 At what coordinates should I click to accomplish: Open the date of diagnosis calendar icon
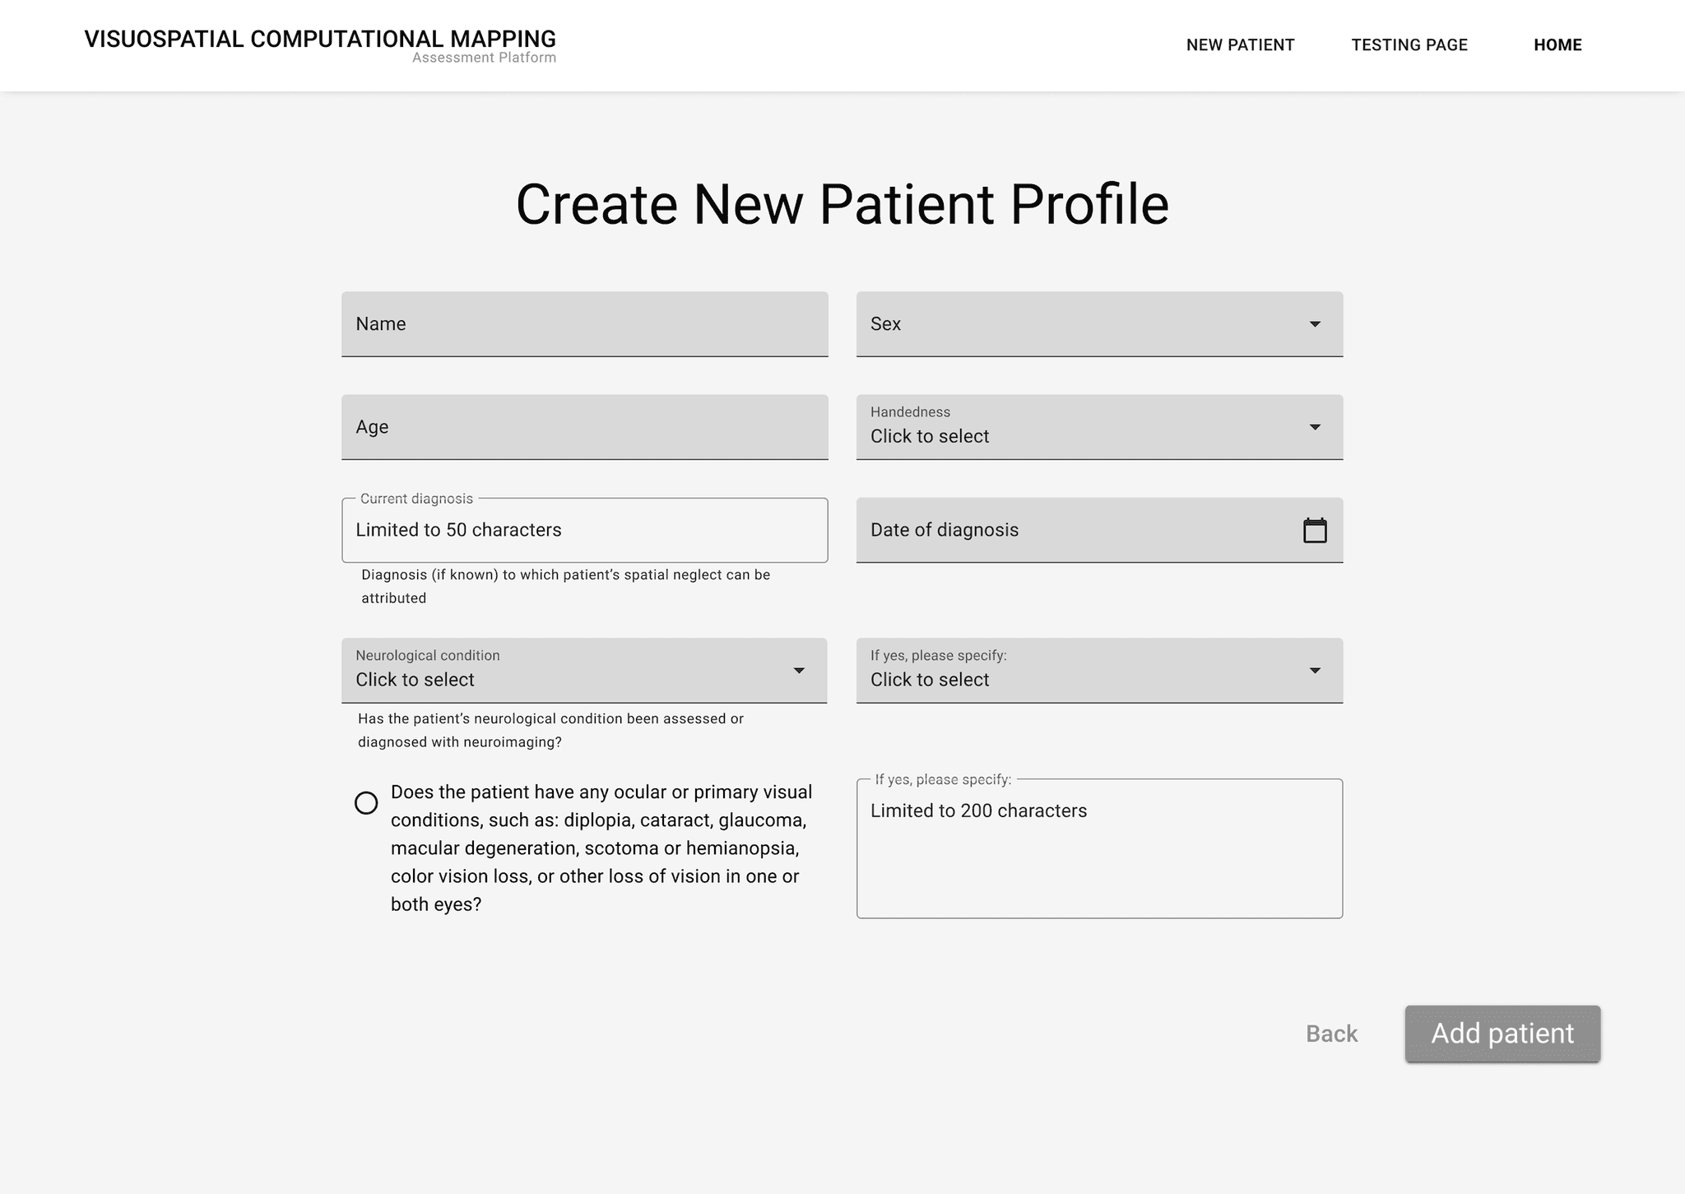pos(1315,530)
